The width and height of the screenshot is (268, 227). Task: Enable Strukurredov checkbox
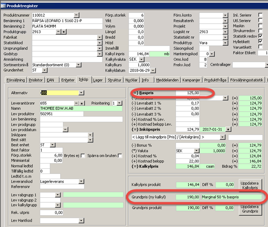260,31
